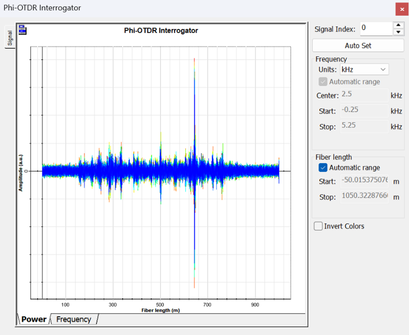The image size is (409, 335).
Task: Close the Phi-OTDR Interrogator window
Action: (x=402, y=9)
